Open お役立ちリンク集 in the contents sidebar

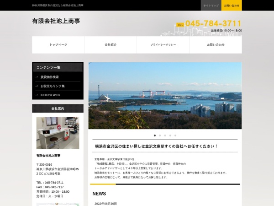click(53, 86)
